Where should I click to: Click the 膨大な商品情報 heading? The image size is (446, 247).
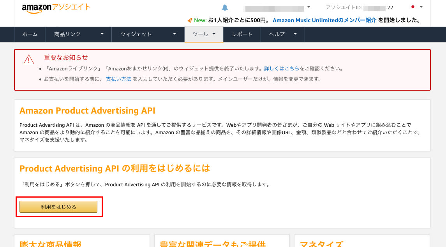[50, 244]
